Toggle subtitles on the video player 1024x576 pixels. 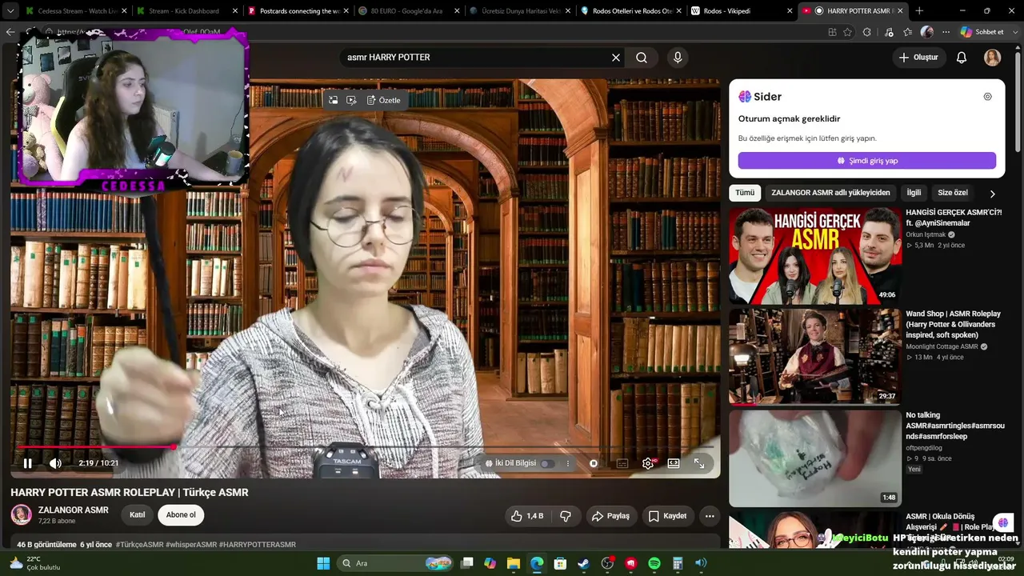[622, 463]
